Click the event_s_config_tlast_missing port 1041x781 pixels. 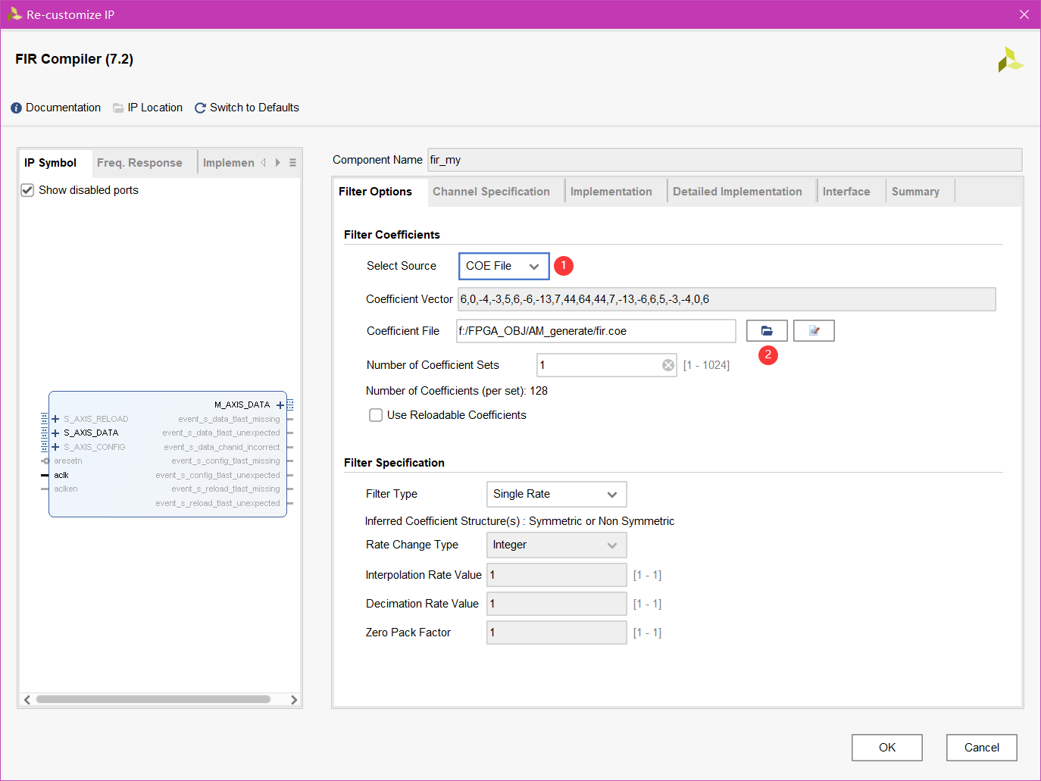pyautogui.click(x=225, y=461)
